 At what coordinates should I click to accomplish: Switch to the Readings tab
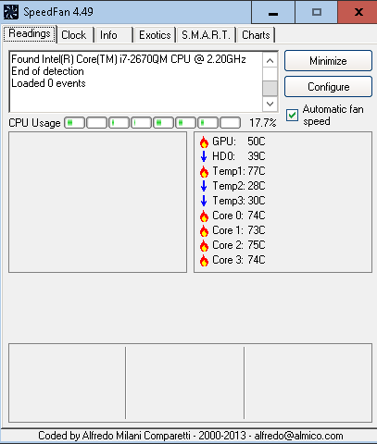[30, 33]
